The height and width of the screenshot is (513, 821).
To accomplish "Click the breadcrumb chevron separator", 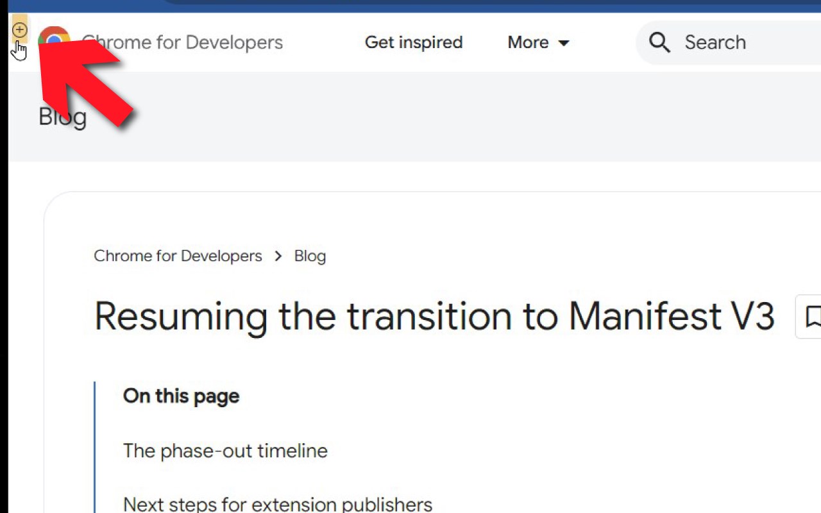I will click(x=278, y=256).
